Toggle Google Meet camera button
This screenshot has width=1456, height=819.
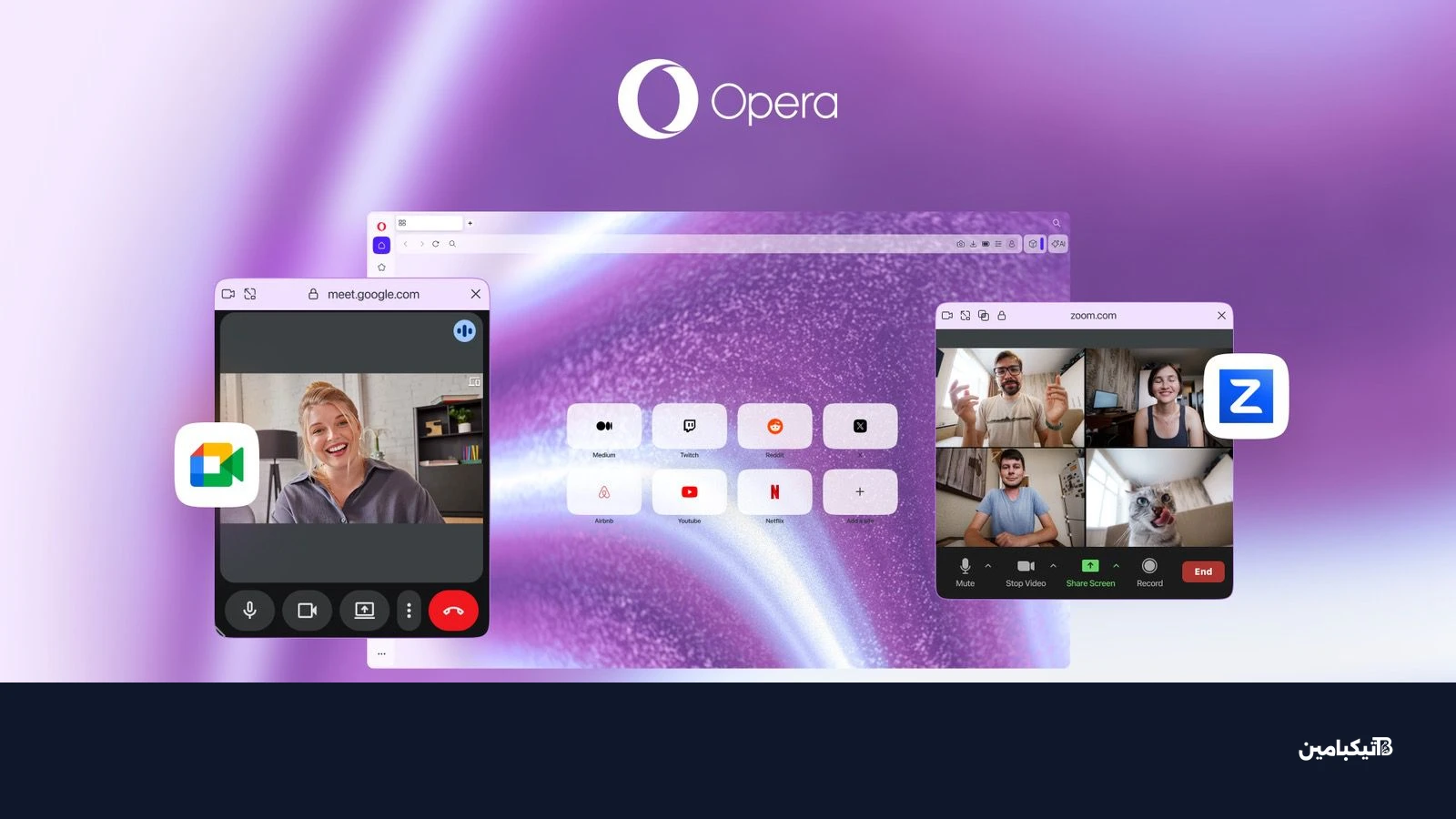(x=308, y=611)
